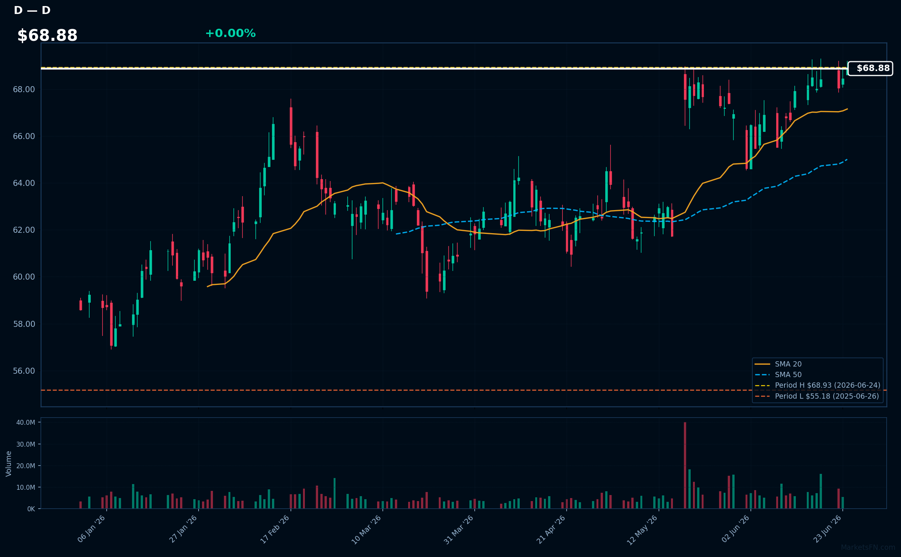Click the 0K volume axis label
This screenshot has height=557, width=901.
click(31, 509)
